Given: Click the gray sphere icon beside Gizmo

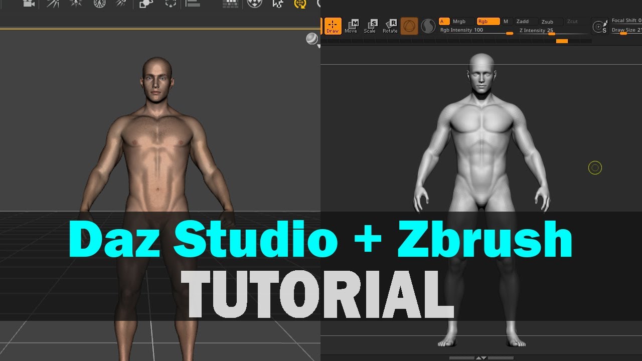Looking at the screenshot, I should pos(428,26).
